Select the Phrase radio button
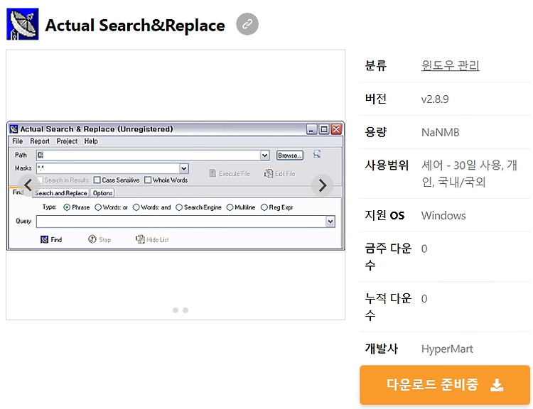The width and height of the screenshot is (533, 409). point(67,207)
